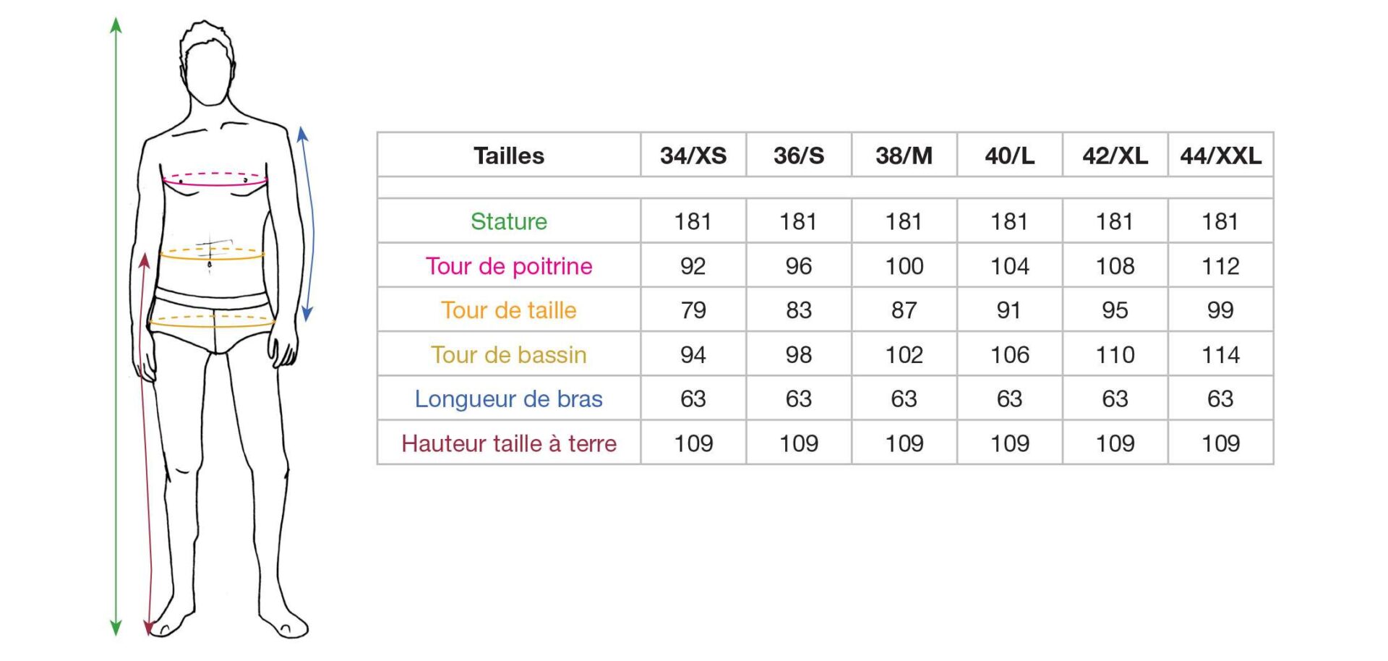Click the green stature arrow
The height and width of the screenshot is (661, 1388).
tap(116, 327)
